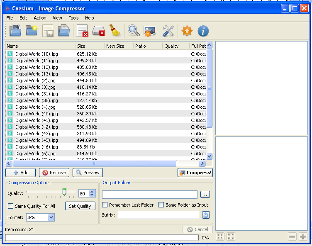Select Digital World (4).jpg row
312x246 pixels.
[x=106, y=107]
